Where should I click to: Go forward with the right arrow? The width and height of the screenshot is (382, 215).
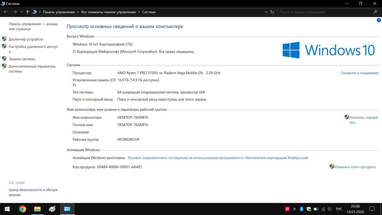tap(15, 12)
